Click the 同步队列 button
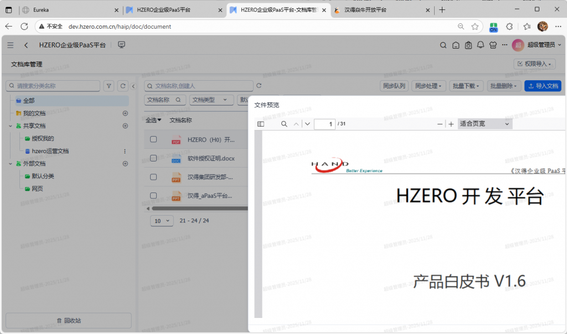The height and width of the screenshot is (334, 567). (x=394, y=86)
